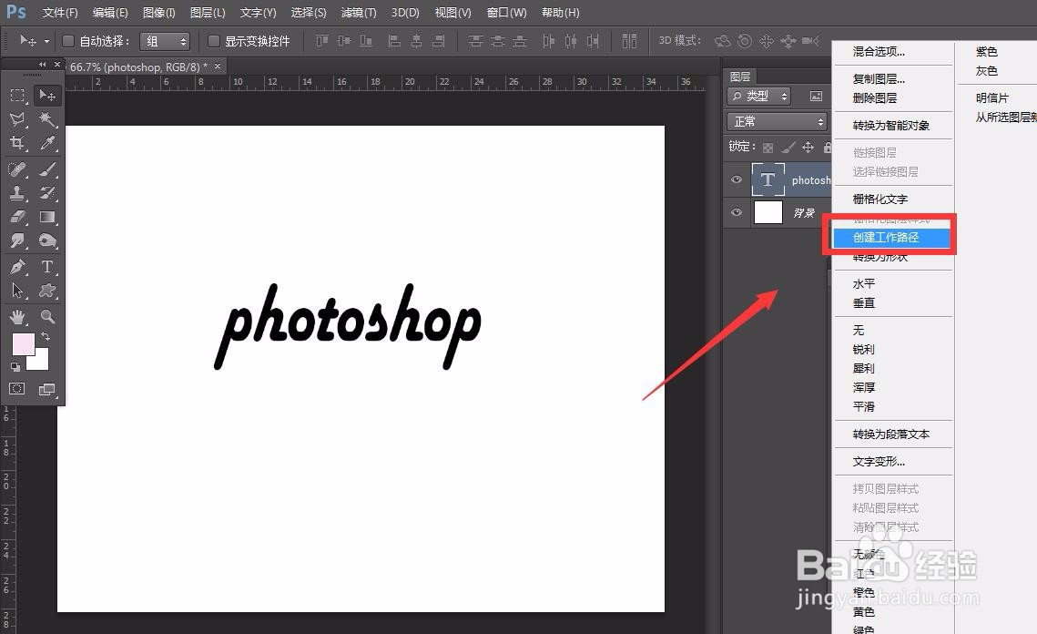Select the Path Selection tool
The image size is (1037, 634).
click(x=17, y=291)
